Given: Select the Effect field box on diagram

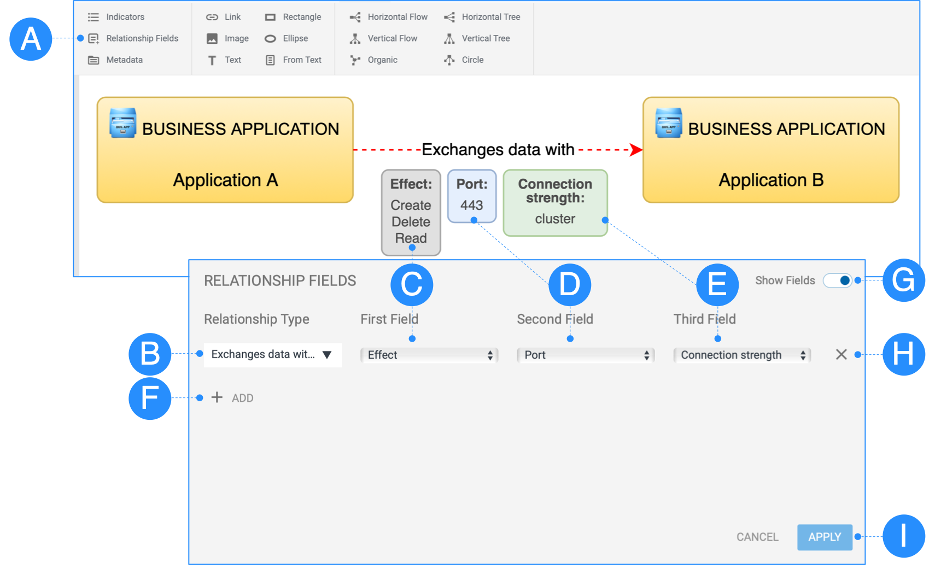Looking at the screenshot, I should point(411,212).
